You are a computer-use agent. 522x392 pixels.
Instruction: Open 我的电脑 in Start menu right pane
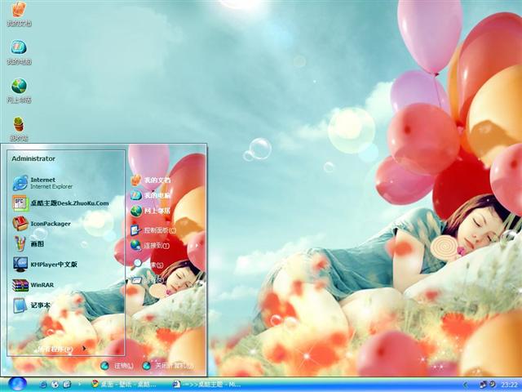[x=150, y=195]
